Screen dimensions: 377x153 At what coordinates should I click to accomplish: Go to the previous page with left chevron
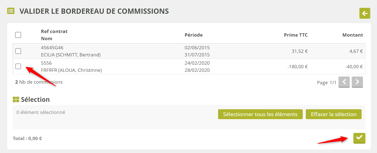coord(344,82)
